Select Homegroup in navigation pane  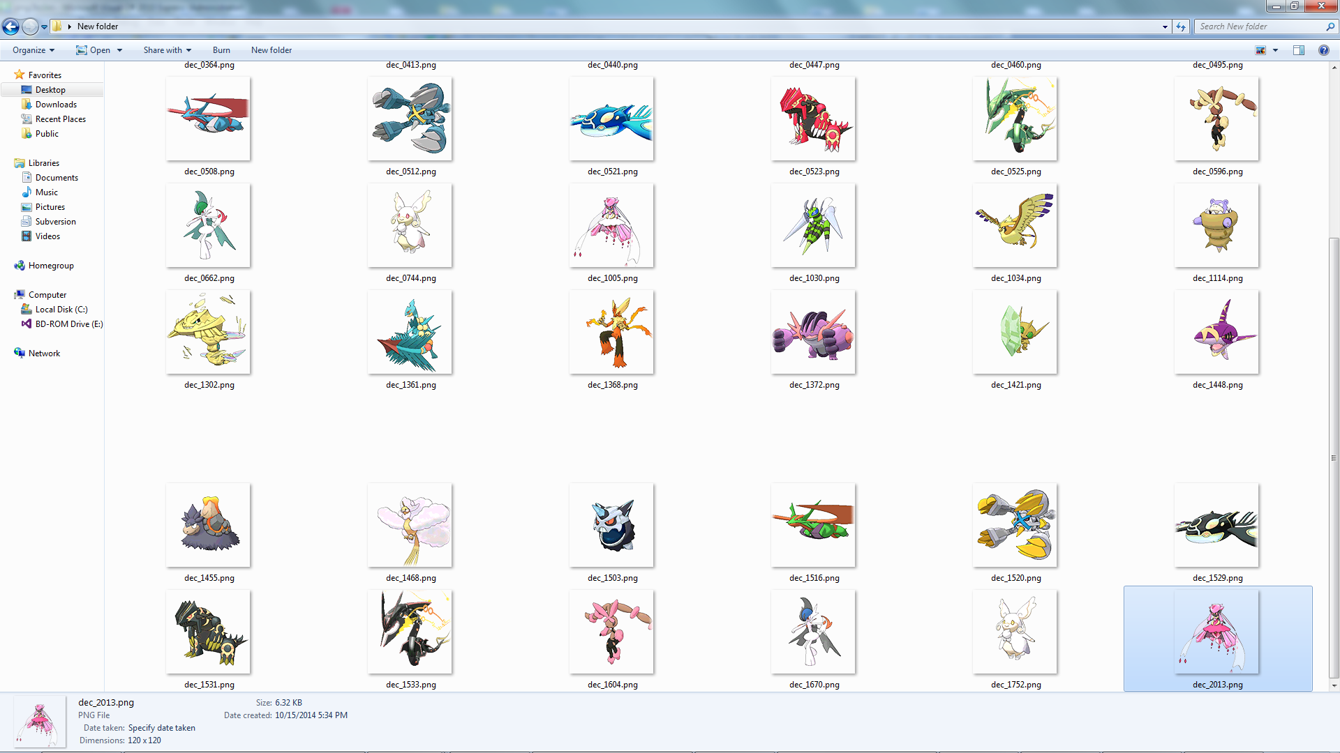(x=51, y=266)
